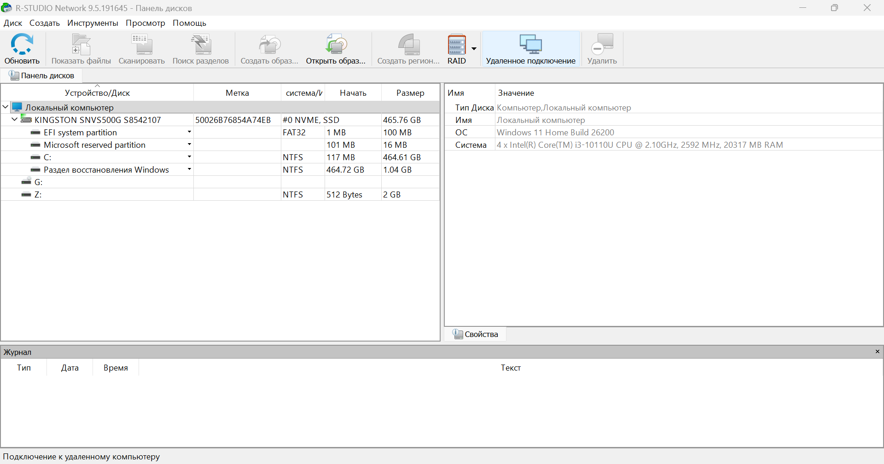Open the RAID dropdown arrow
This screenshot has width=884, height=464.
coord(474,49)
